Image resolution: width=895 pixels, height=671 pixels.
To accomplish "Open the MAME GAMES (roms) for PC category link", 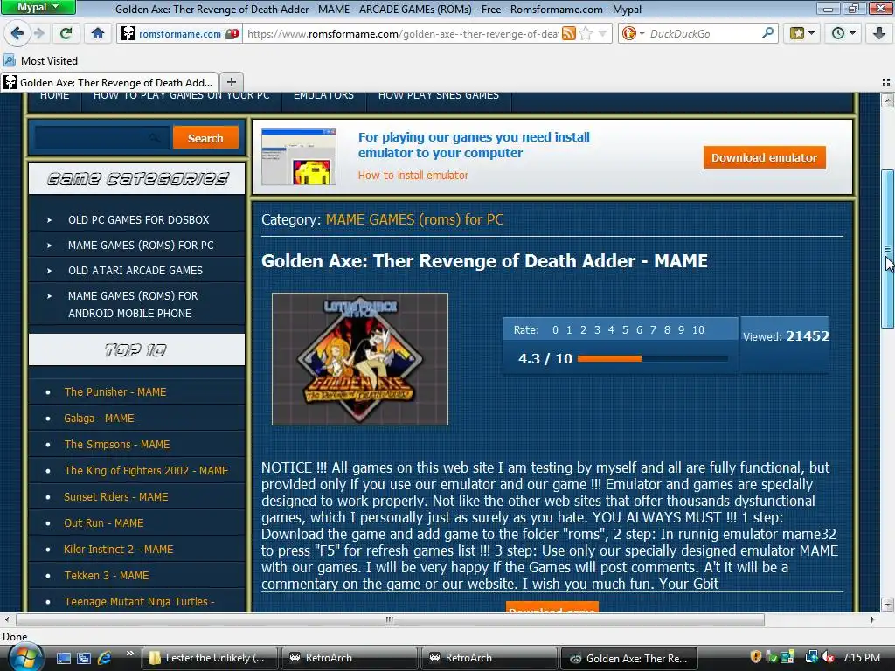I will coord(414,219).
